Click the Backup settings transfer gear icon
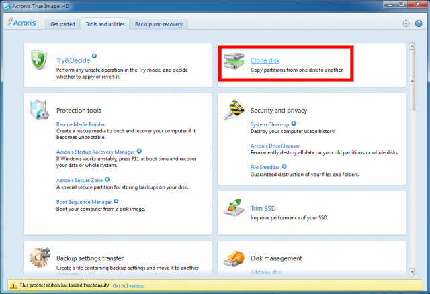This screenshot has height=294, width=430. (40, 257)
